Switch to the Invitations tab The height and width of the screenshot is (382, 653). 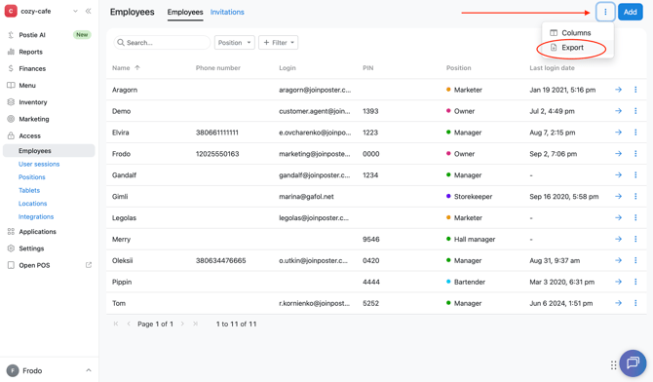(x=227, y=12)
